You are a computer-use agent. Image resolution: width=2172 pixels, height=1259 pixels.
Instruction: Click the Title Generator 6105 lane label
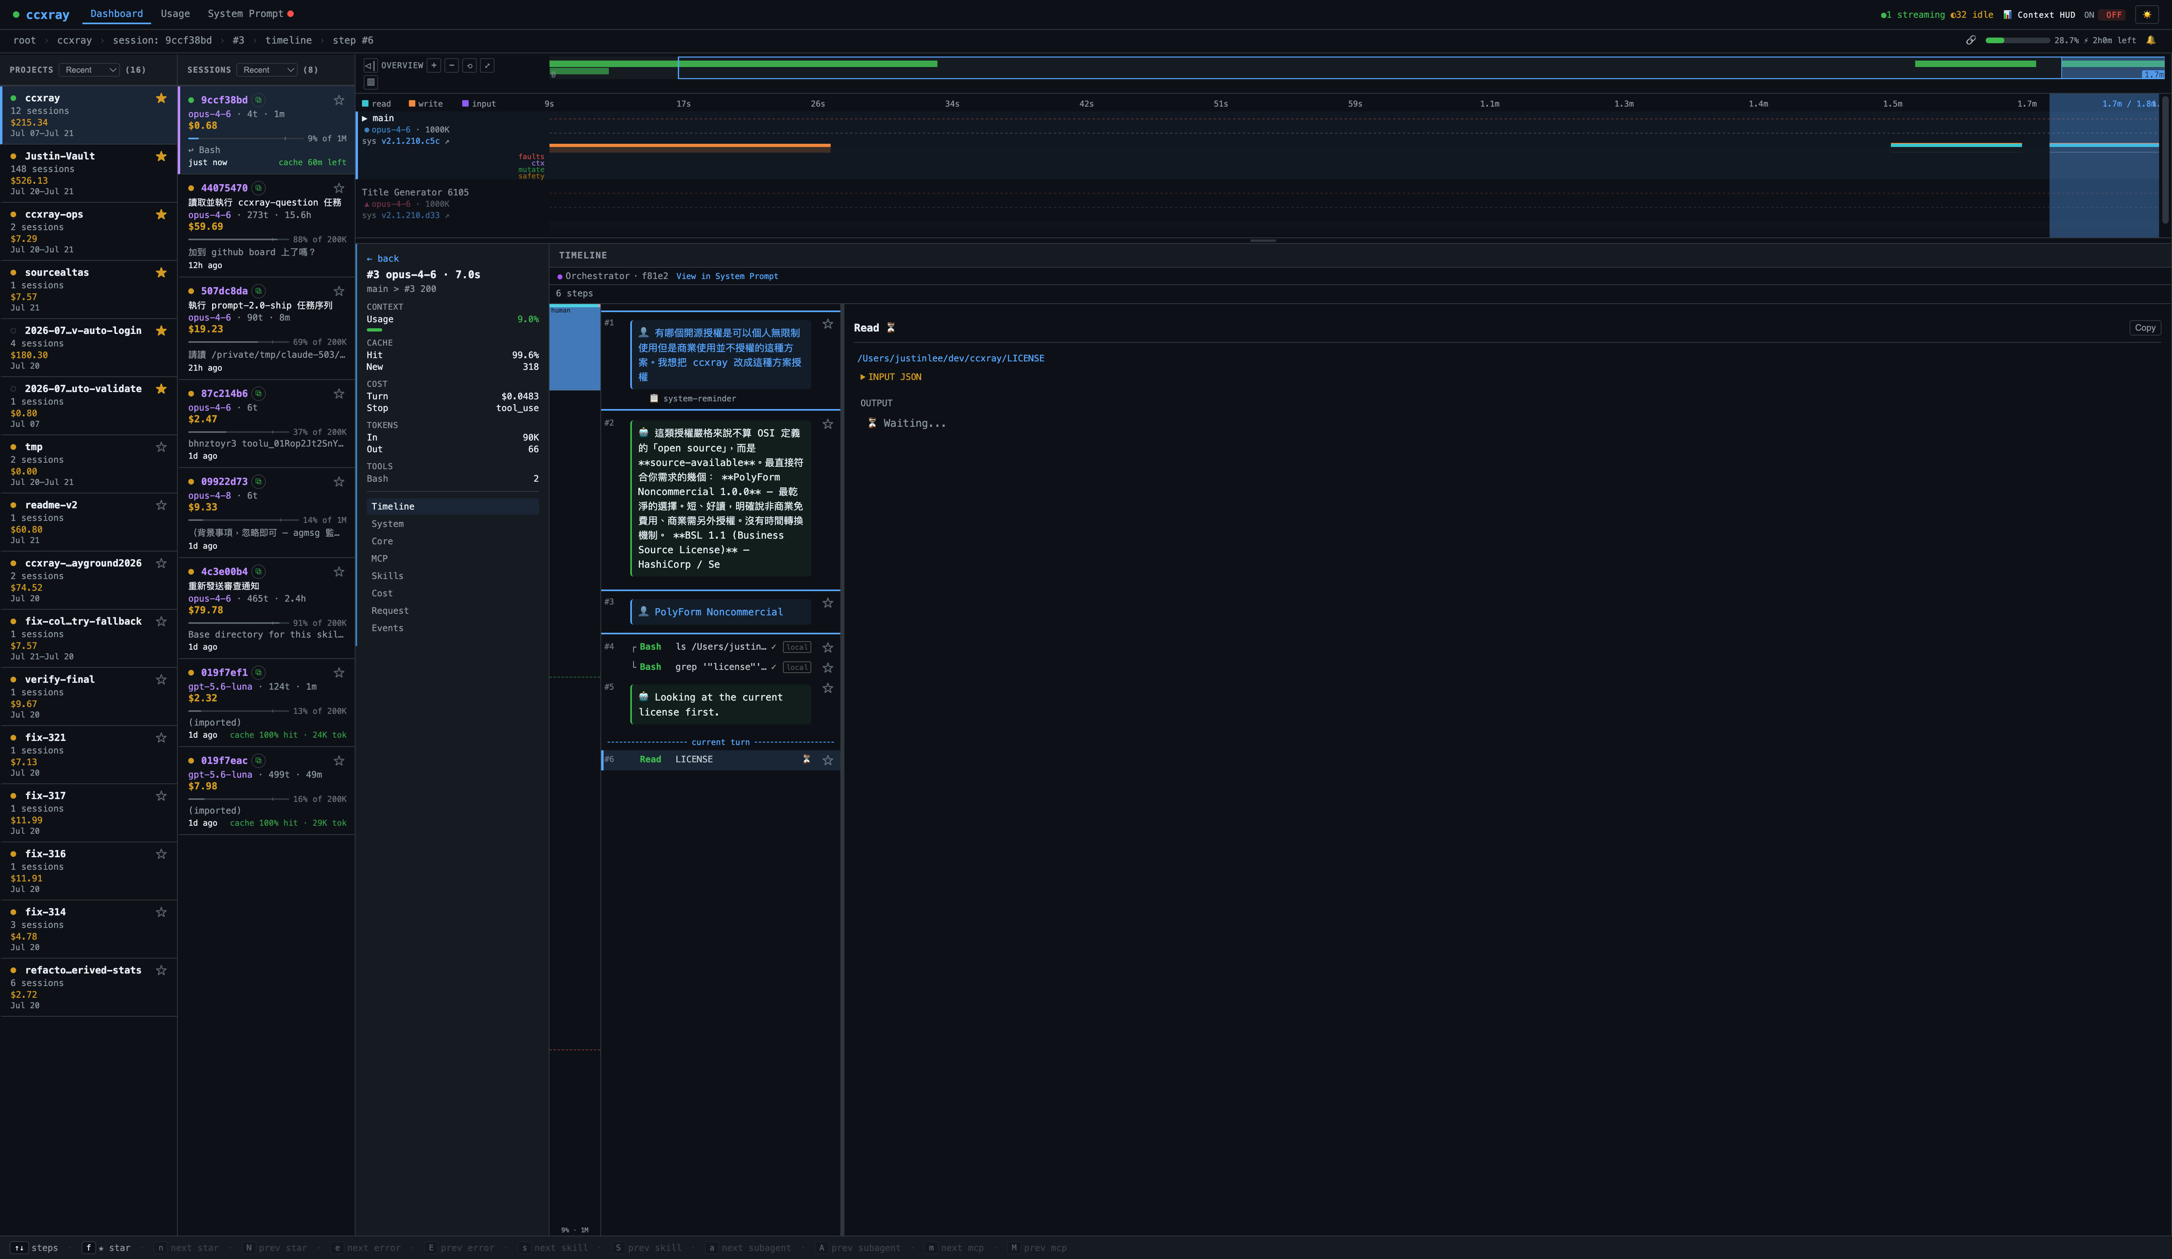point(415,193)
